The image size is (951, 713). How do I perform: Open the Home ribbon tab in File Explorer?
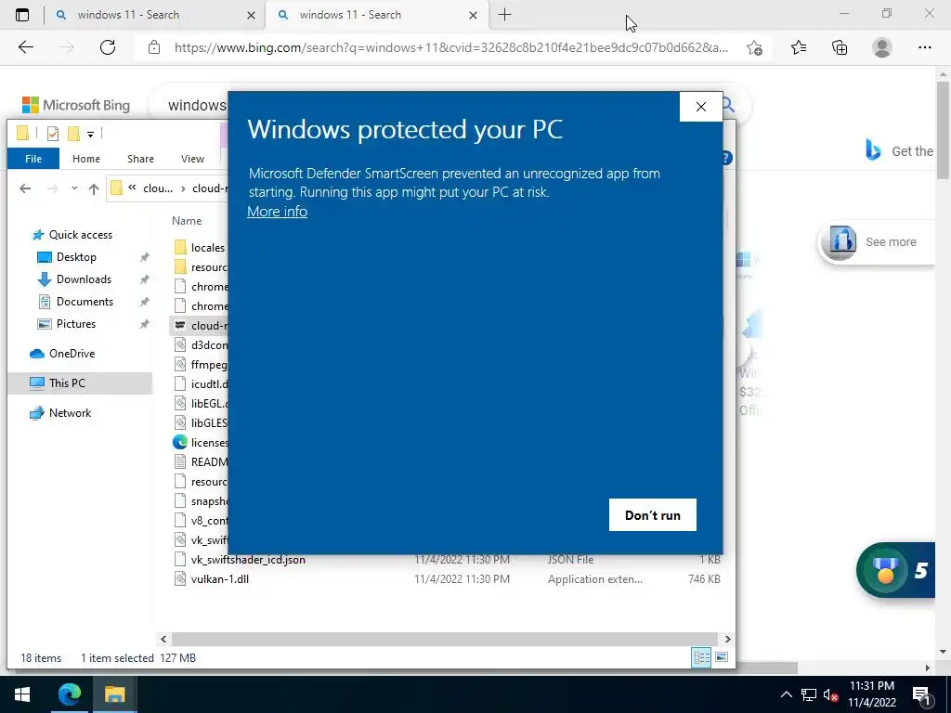point(86,159)
